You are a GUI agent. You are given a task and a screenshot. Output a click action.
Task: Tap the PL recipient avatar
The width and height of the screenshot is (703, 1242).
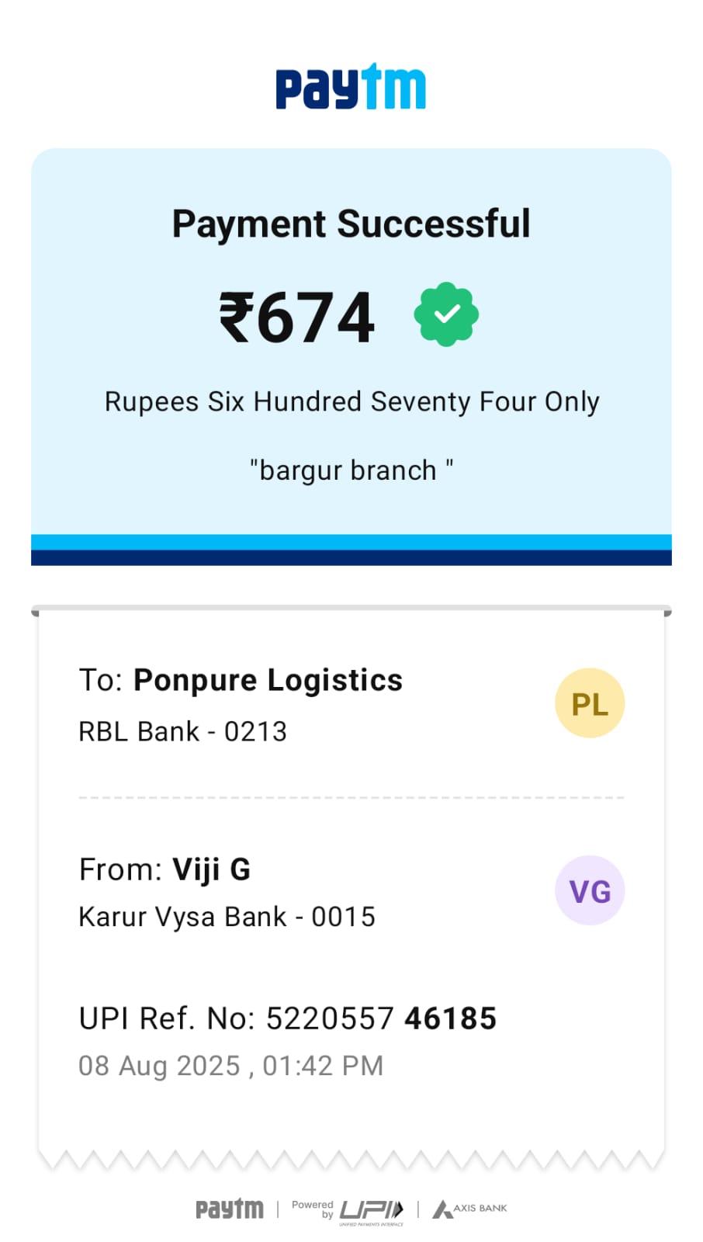coord(590,703)
